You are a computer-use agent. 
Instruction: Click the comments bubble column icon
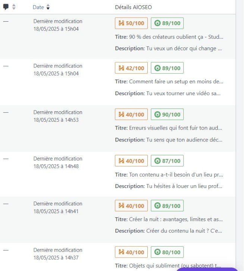click(6, 7)
